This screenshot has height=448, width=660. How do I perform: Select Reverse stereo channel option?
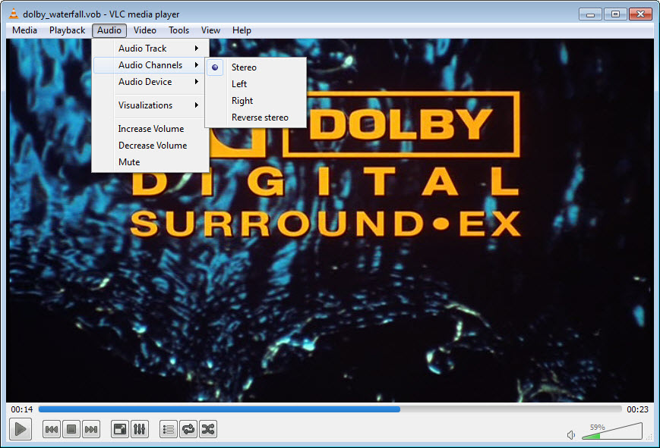click(x=255, y=117)
